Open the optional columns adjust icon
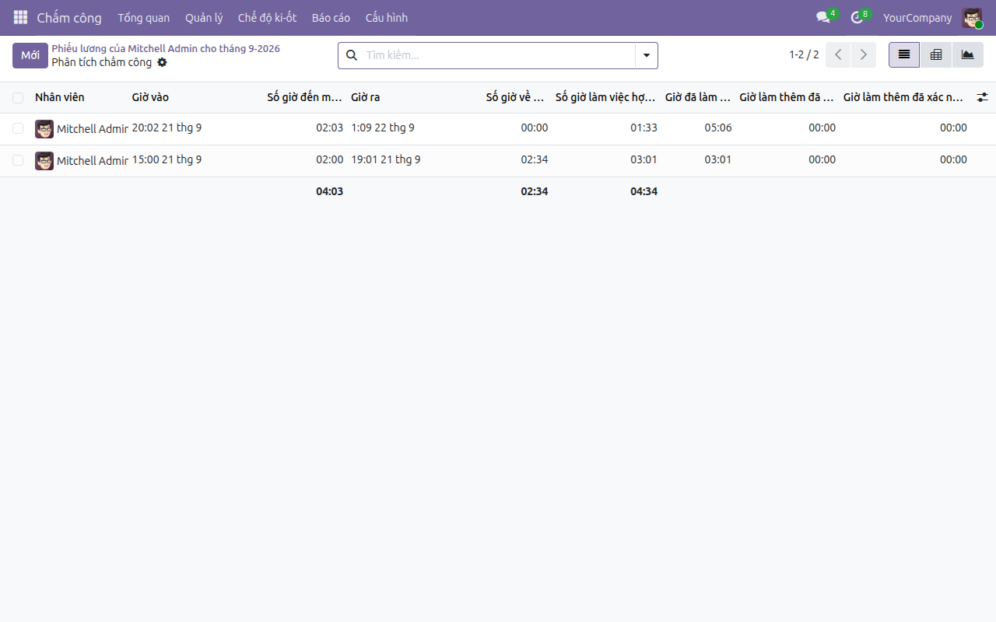The height and width of the screenshot is (622, 996). click(x=983, y=97)
